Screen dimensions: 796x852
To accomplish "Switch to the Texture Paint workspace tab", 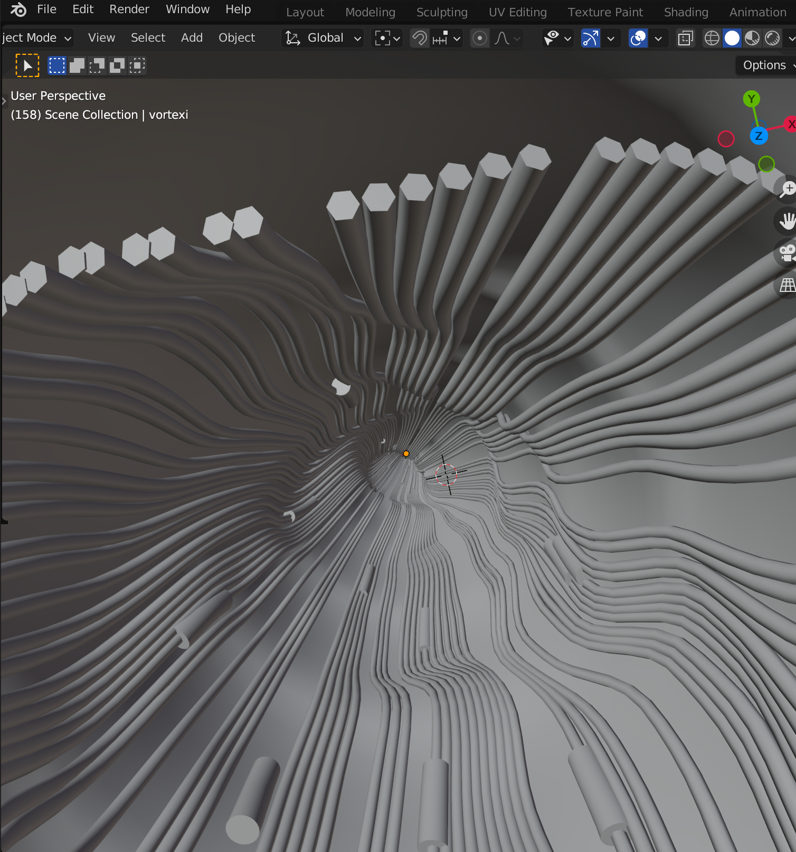I will [605, 12].
